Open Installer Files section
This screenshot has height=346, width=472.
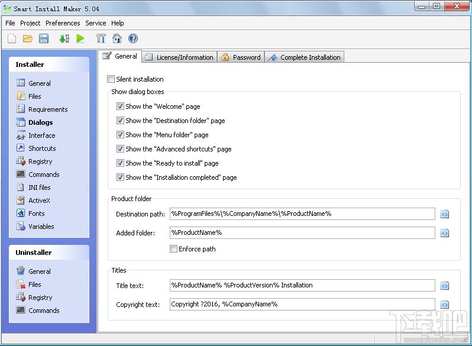coord(28,96)
